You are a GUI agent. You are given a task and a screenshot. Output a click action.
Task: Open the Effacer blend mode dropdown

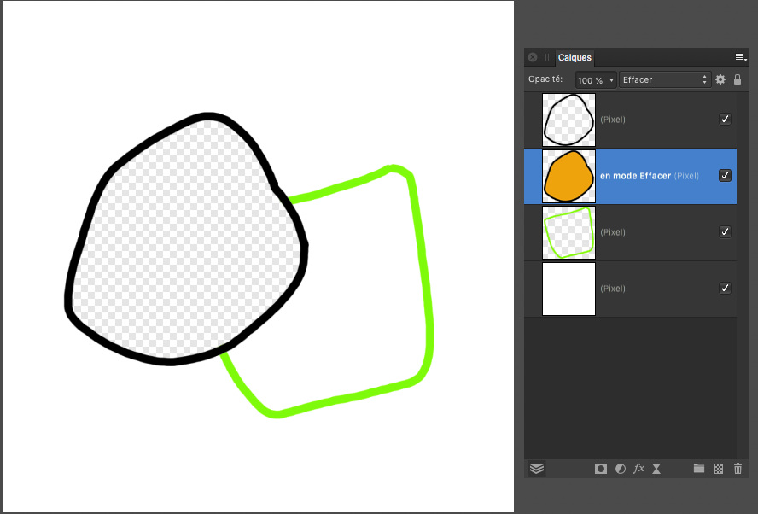(x=665, y=79)
